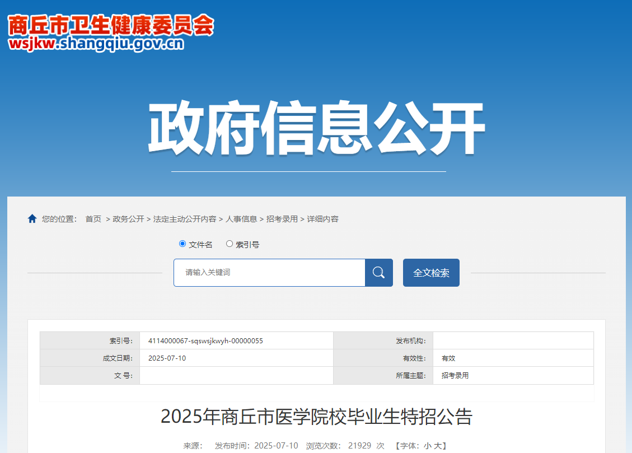Select the 索引号 radio button

pos(230,244)
